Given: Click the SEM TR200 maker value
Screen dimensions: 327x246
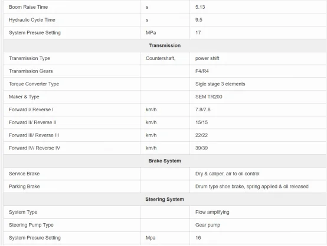Looking at the screenshot, I should click(209, 97).
